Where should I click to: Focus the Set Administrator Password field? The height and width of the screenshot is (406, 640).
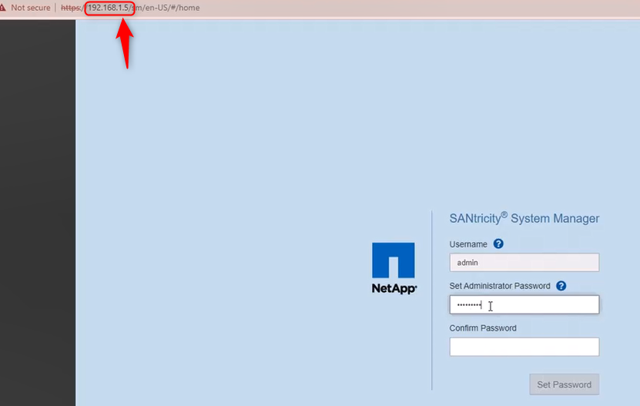coord(524,305)
